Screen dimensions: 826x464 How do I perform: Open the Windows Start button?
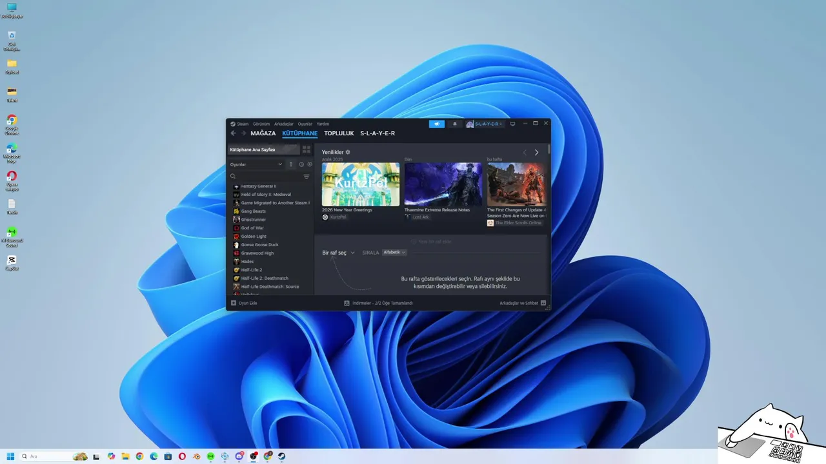click(x=11, y=456)
